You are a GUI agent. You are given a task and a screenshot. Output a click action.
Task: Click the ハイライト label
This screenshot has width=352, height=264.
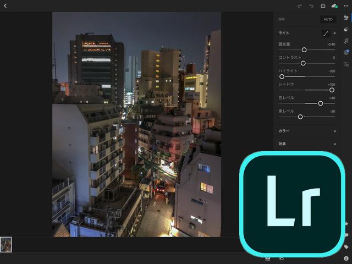(288, 71)
